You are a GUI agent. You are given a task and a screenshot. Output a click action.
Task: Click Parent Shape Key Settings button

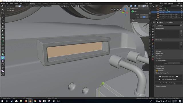click(x=168, y=83)
